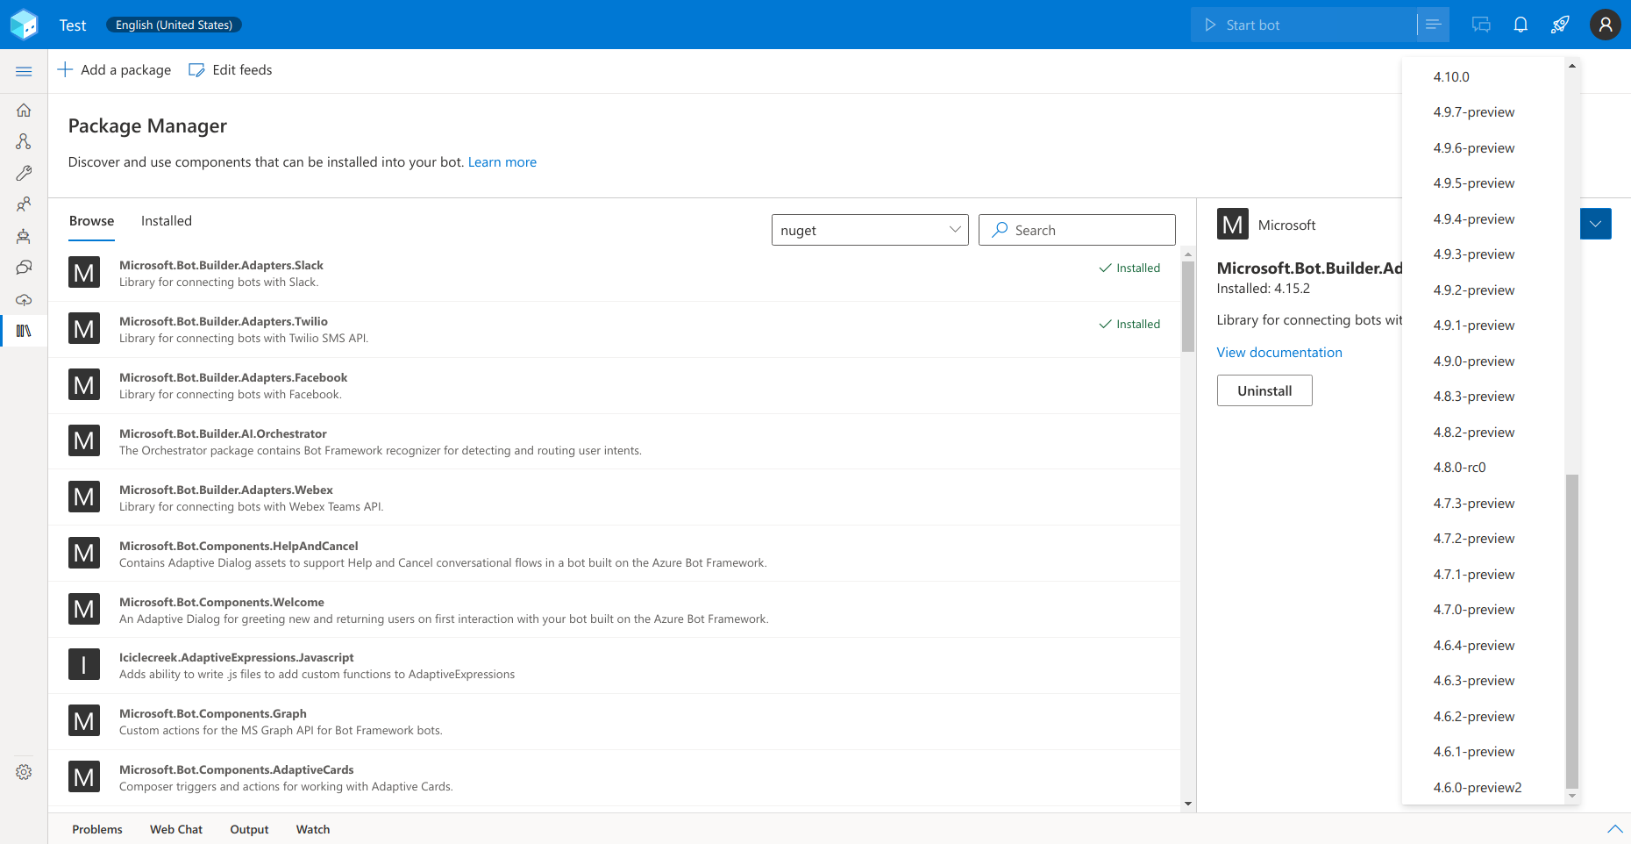
Task: Choose version 4.9.4-preview
Action: point(1483,219)
